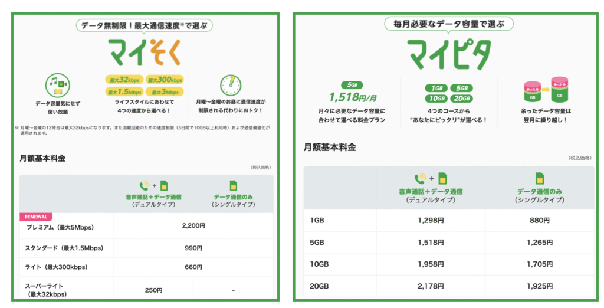
Task: Click the 10GB course badge
Action: click(x=436, y=99)
